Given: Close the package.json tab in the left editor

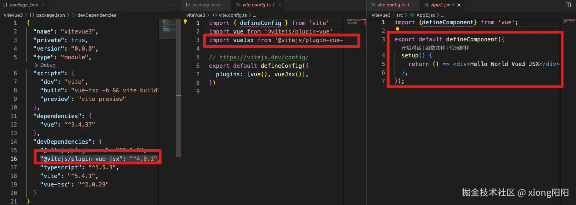Looking at the screenshot, I should (43, 5).
